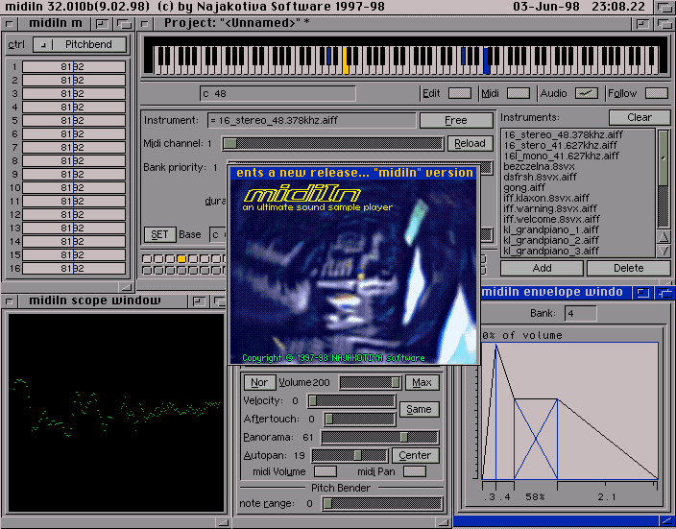676x529 pixels.
Task: Click the Add instrument button
Action: click(x=542, y=268)
